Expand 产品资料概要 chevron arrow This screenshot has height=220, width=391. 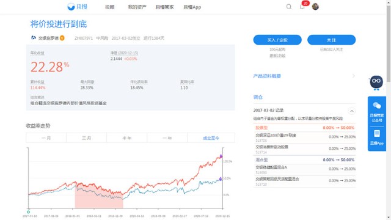(x=353, y=76)
